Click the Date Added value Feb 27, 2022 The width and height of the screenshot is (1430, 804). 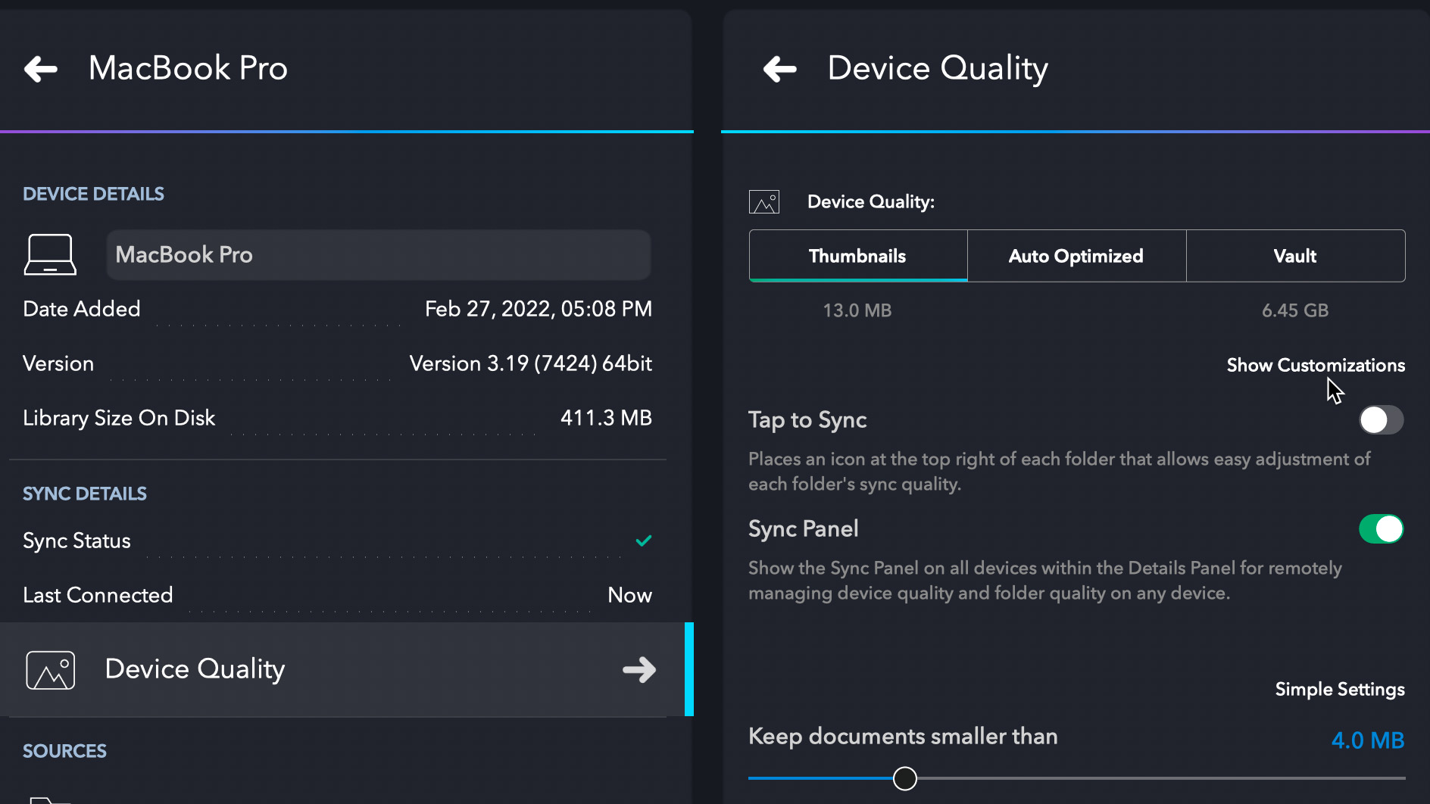539,309
